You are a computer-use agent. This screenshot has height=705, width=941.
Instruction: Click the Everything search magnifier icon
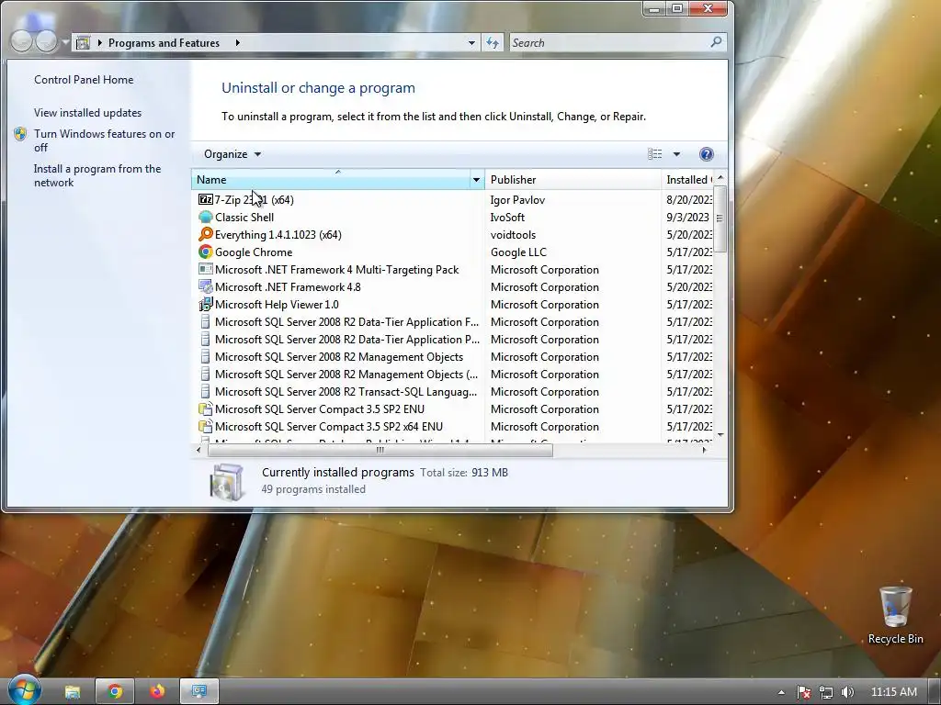[205, 234]
